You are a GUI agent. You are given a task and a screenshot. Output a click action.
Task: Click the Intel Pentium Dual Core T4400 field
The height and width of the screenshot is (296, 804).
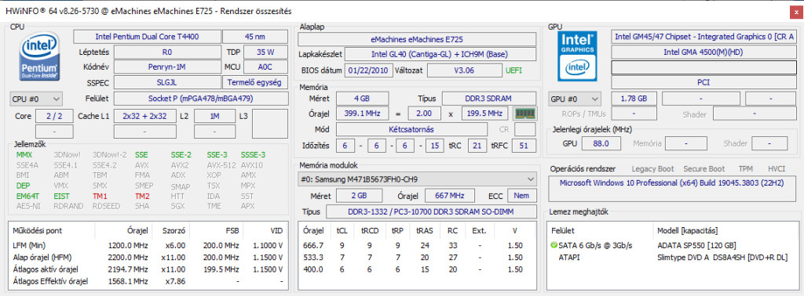147,37
